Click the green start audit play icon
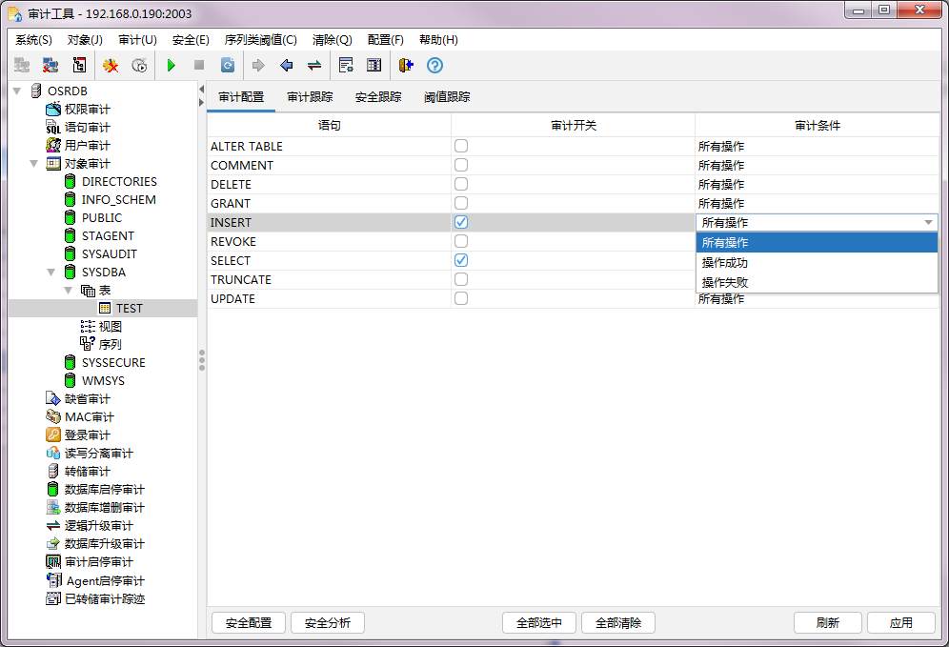Screen dimensions: 949x647 pos(172,66)
